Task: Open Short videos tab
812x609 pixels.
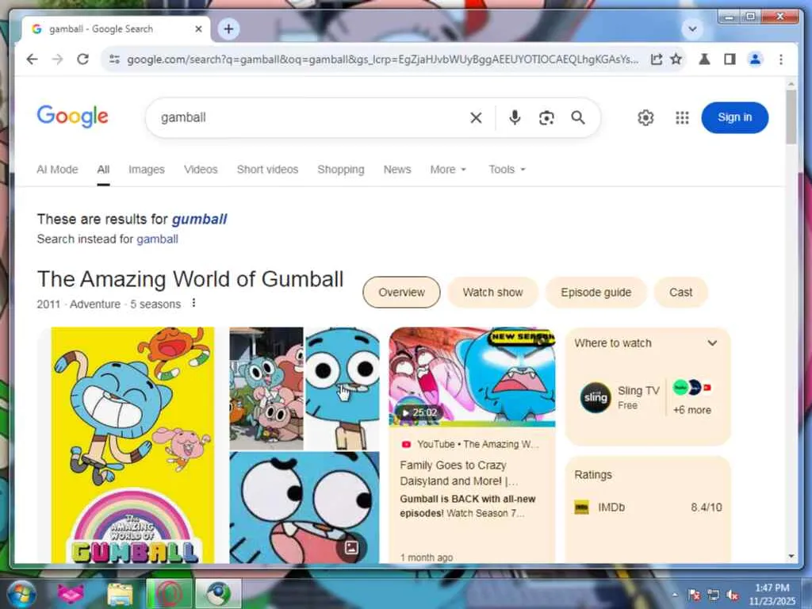Action: click(267, 170)
